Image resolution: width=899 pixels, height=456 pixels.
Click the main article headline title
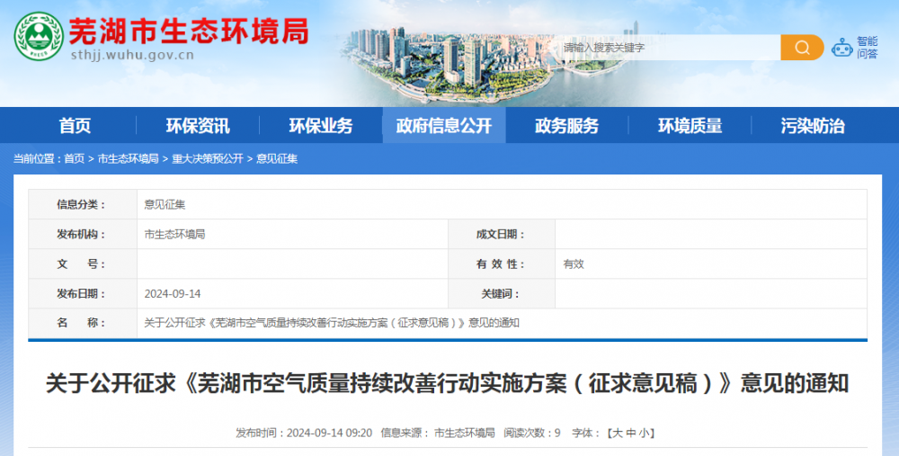[447, 384]
